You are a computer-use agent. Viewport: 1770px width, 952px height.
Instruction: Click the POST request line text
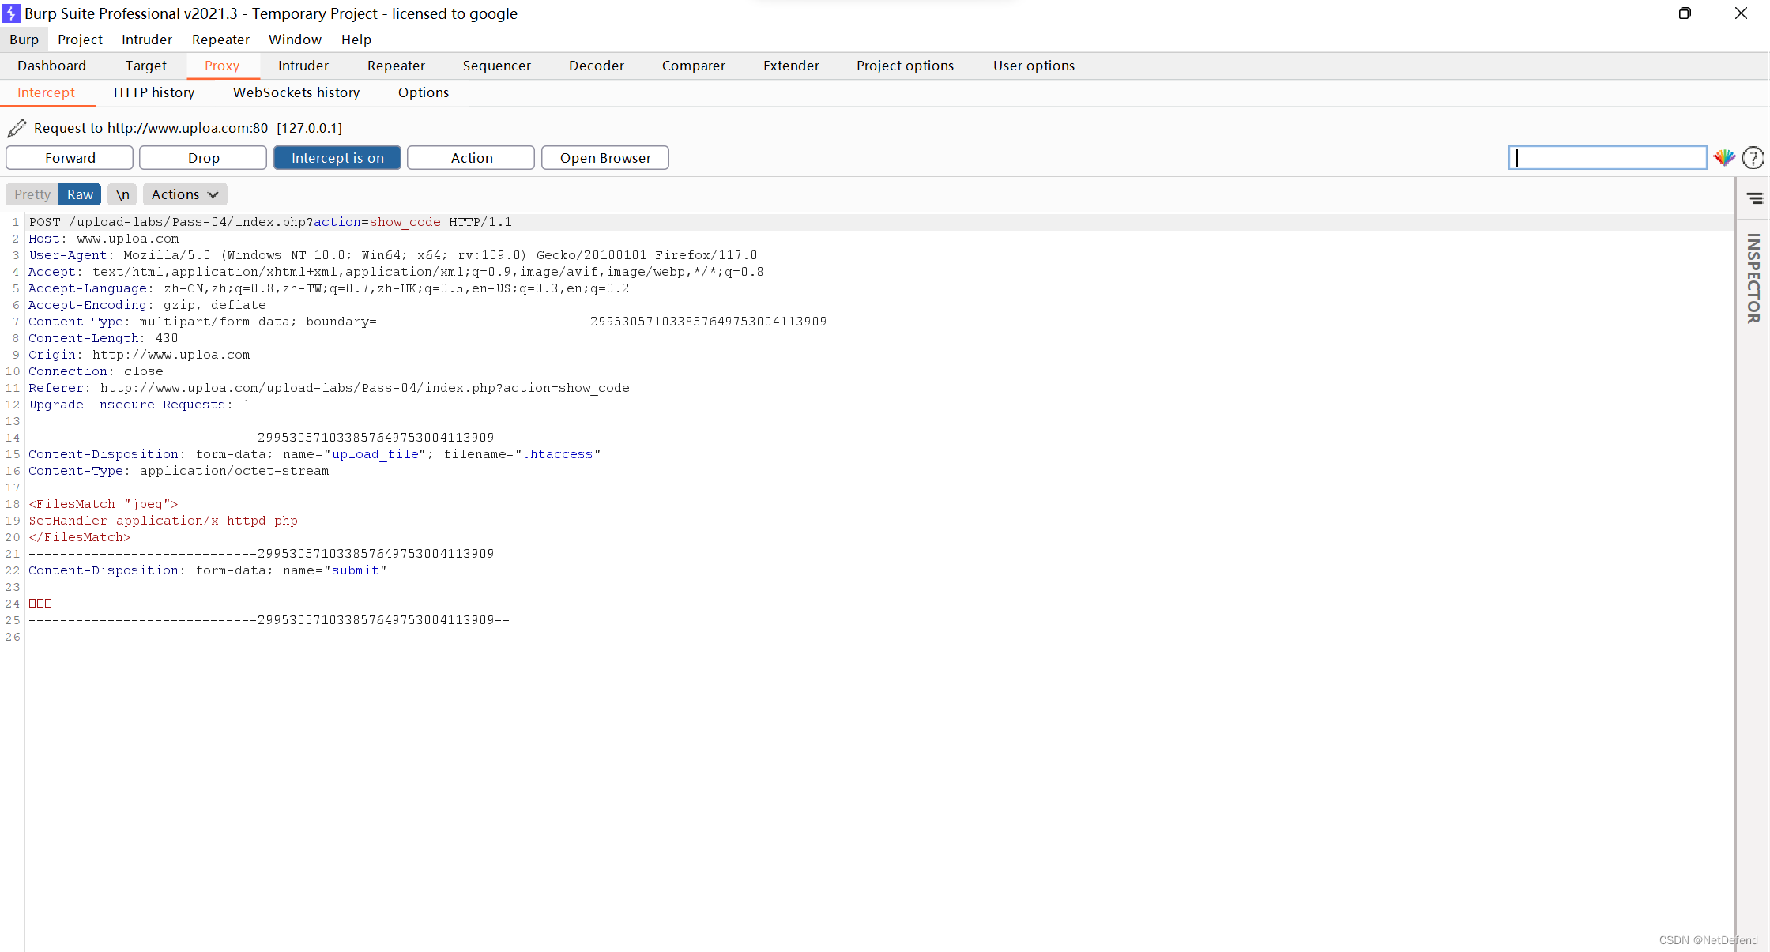(270, 222)
